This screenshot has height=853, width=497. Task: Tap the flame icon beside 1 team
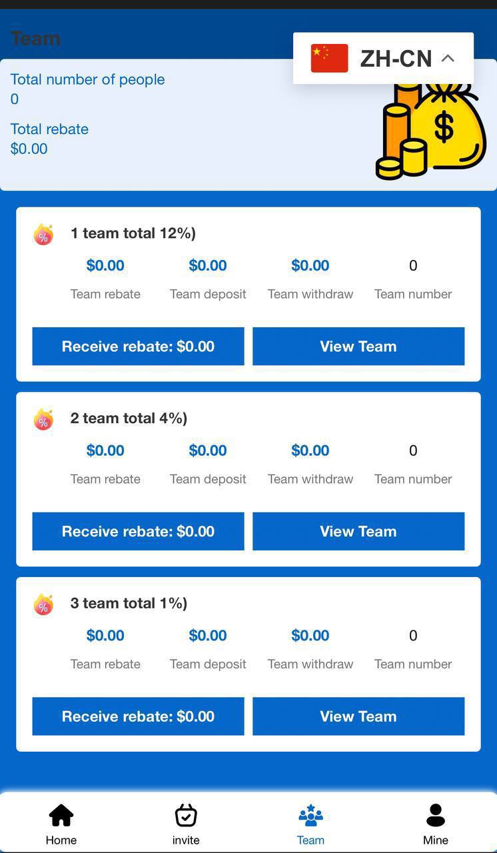coord(43,234)
